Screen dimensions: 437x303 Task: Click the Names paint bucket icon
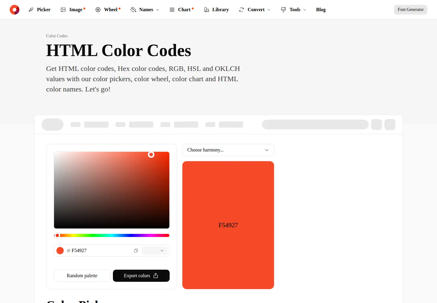[133, 10]
